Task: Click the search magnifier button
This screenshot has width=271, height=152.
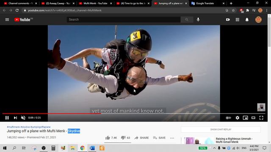Action: coord(187,20)
